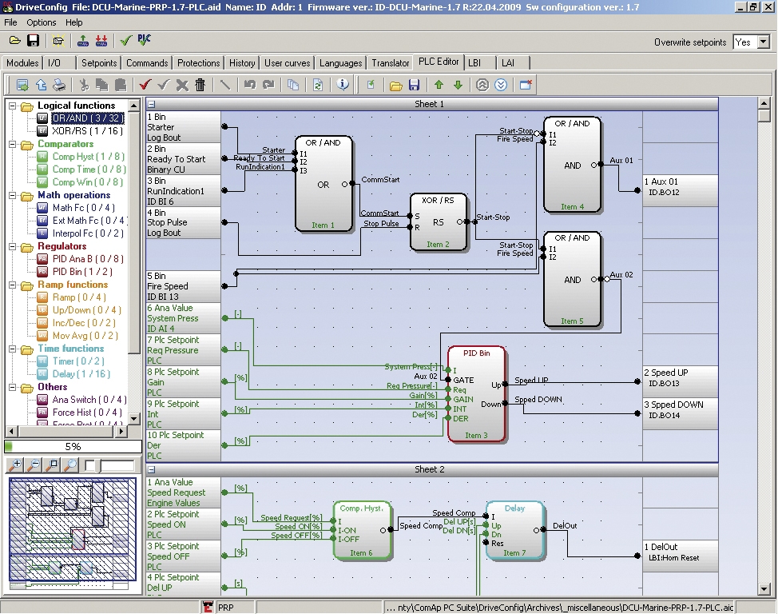Image resolution: width=778 pixels, height=614 pixels.
Task: Click the zoom out magnifier button
Action: (x=34, y=464)
